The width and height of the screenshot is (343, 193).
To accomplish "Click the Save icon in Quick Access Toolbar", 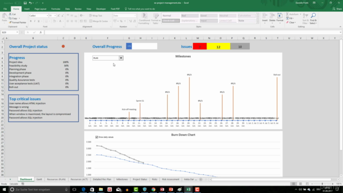I will pos(25,3).
